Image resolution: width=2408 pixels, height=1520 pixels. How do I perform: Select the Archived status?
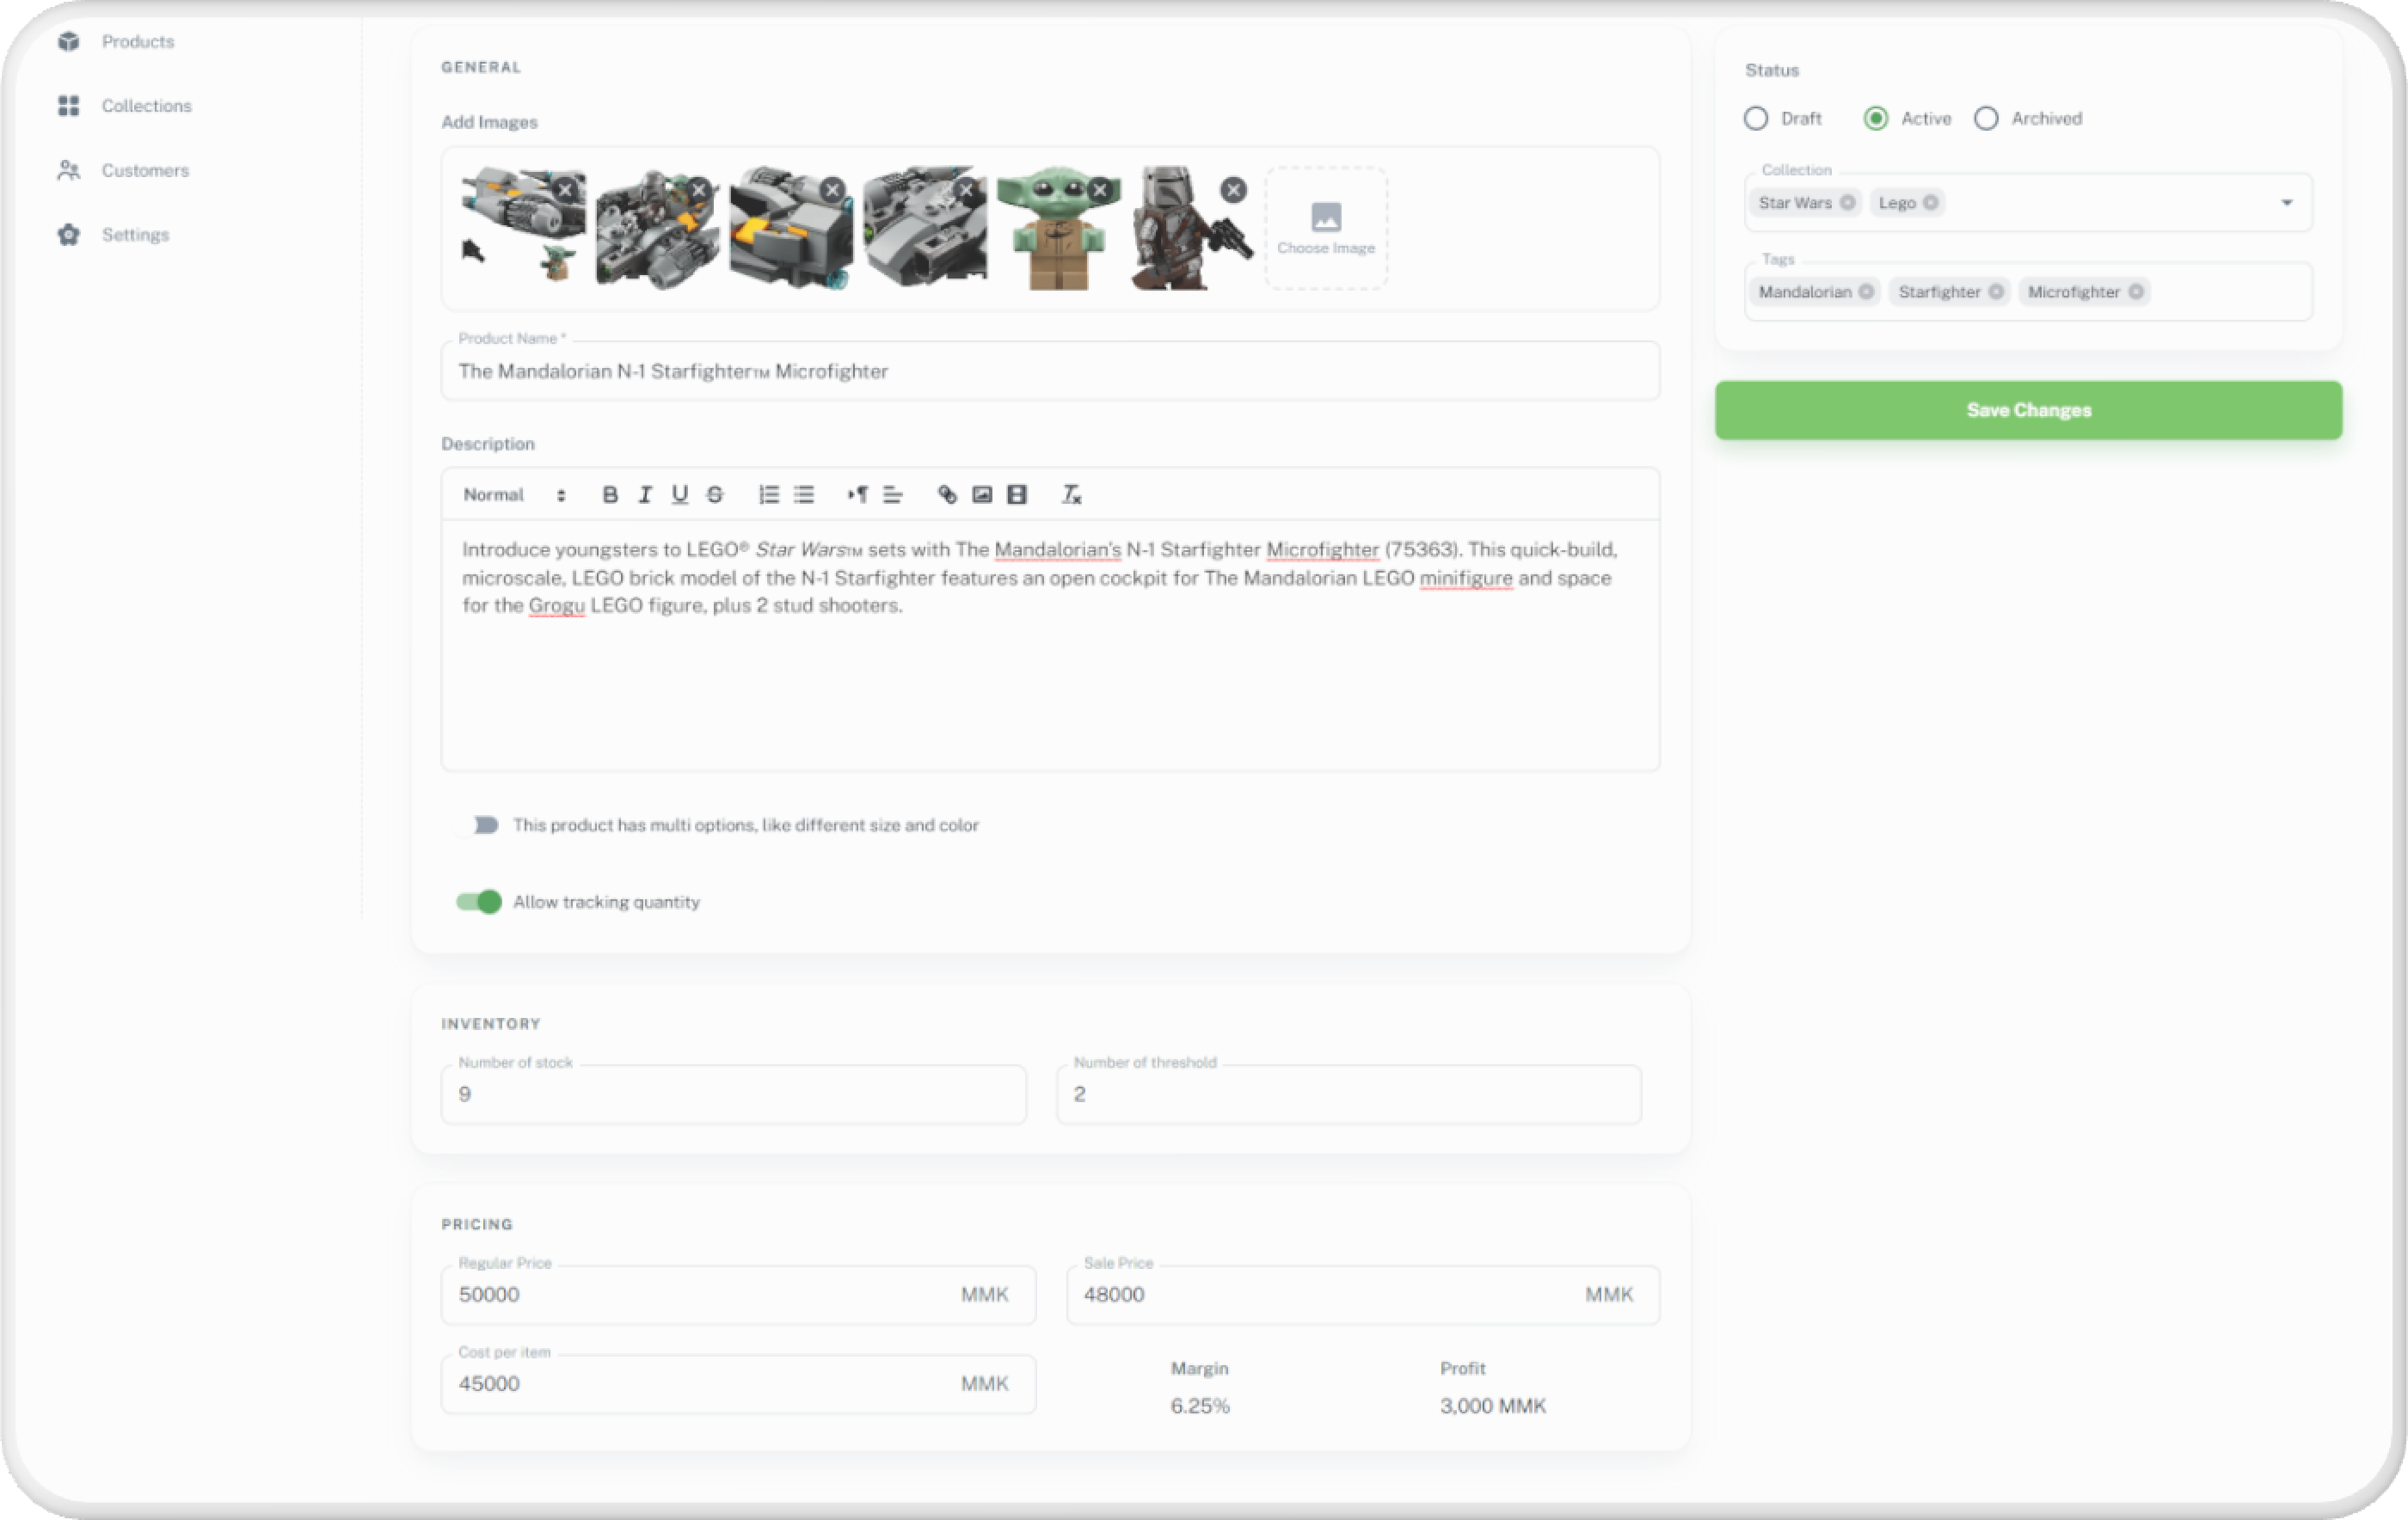coord(1986,118)
